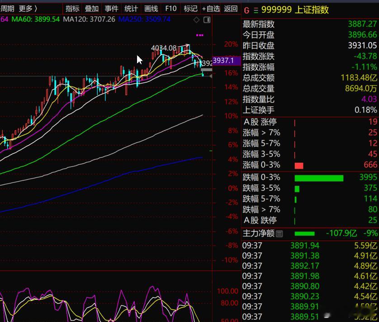Click the 3937.1 purple price label

click(x=227, y=61)
